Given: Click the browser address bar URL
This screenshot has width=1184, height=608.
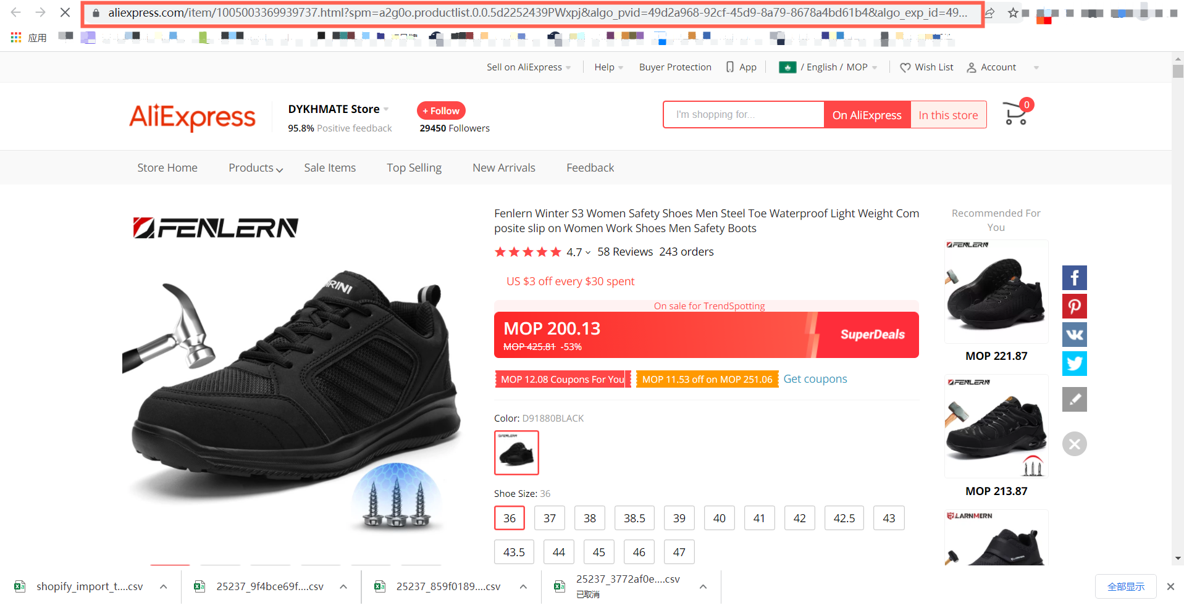Looking at the screenshot, I should [537, 12].
